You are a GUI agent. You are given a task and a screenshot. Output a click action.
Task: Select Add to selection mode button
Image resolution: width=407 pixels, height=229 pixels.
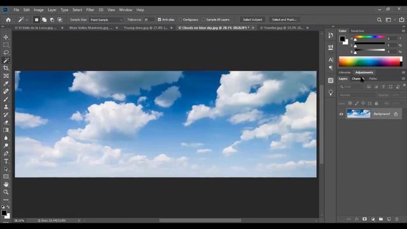[x=45, y=20]
